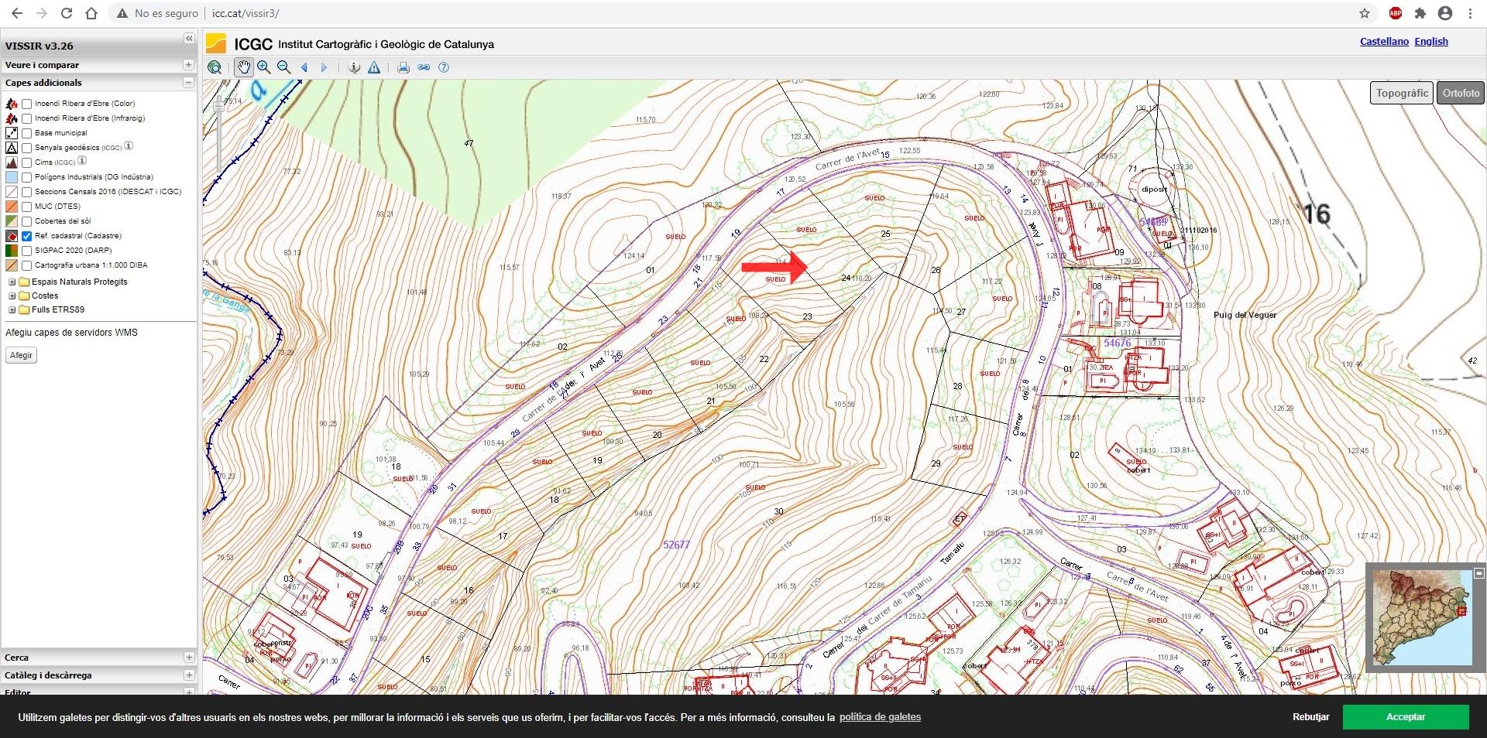This screenshot has height=738, width=1487.
Task: Click the link chain icon in toolbar
Action: click(x=424, y=67)
